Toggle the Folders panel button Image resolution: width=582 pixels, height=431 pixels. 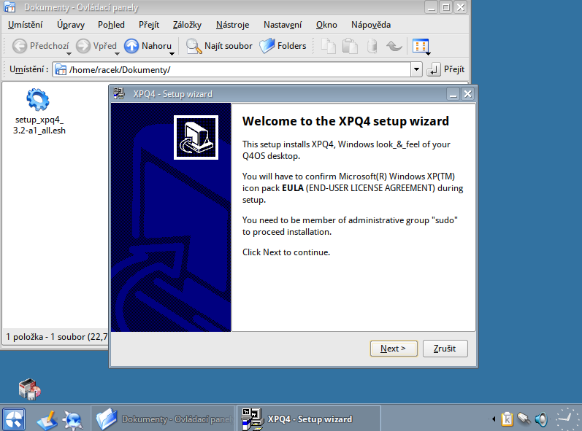[283, 46]
